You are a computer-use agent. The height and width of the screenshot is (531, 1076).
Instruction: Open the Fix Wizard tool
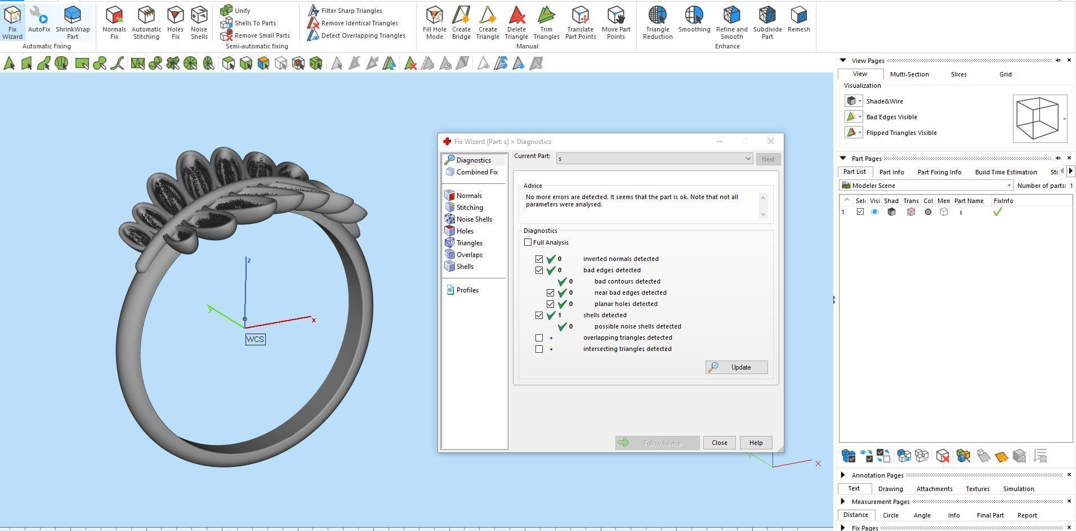pos(12,23)
